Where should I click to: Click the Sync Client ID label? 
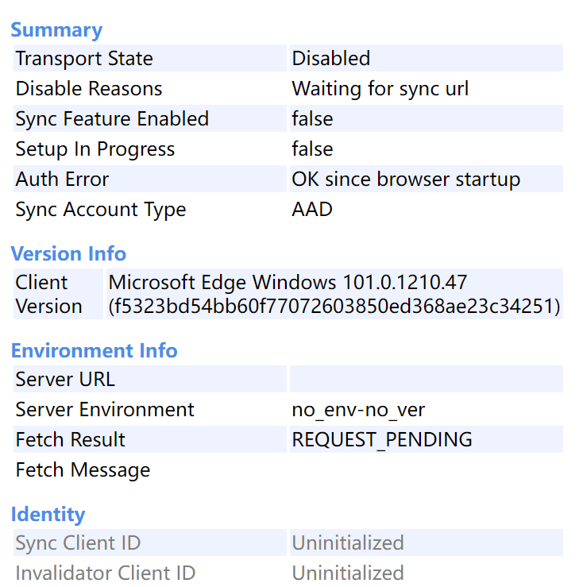[x=78, y=543]
